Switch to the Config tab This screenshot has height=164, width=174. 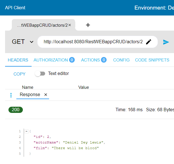pos(121,60)
